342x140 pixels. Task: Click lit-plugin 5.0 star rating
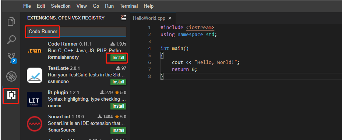coord(120,93)
